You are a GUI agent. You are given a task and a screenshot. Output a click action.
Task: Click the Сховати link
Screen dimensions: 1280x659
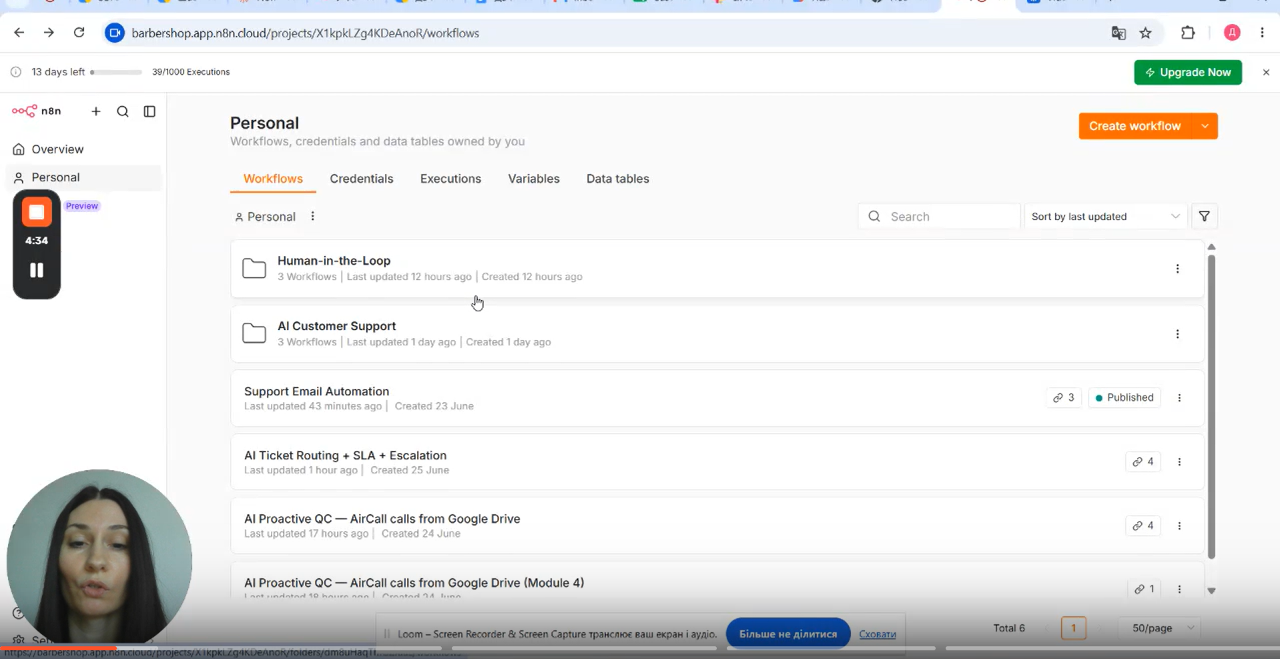pyautogui.click(x=878, y=634)
